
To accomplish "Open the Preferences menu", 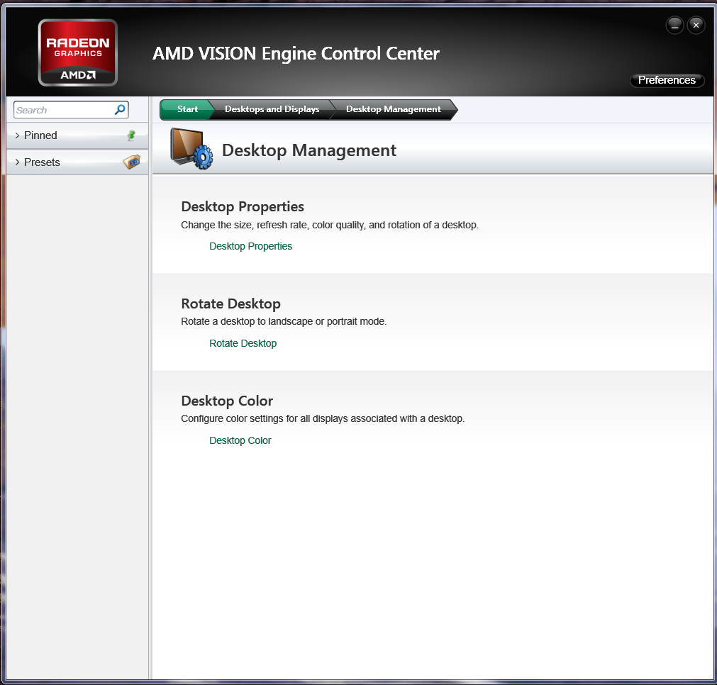I will click(667, 80).
